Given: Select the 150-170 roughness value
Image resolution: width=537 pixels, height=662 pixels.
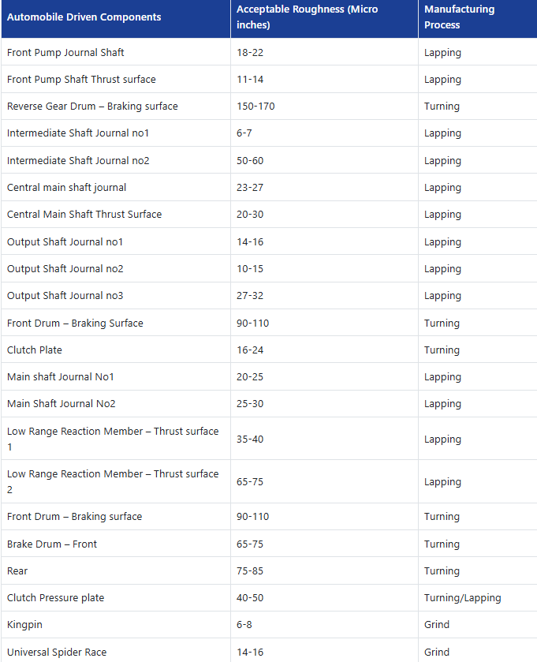Looking at the screenshot, I should pos(255,107).
